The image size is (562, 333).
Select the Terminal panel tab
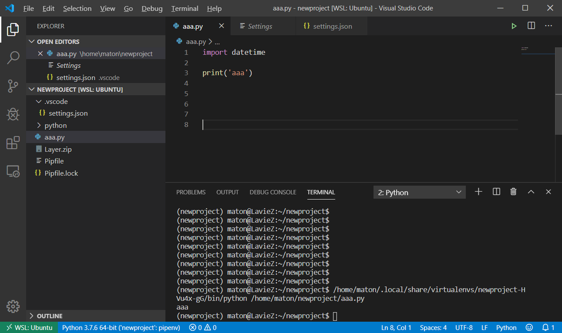coord(321,192)
